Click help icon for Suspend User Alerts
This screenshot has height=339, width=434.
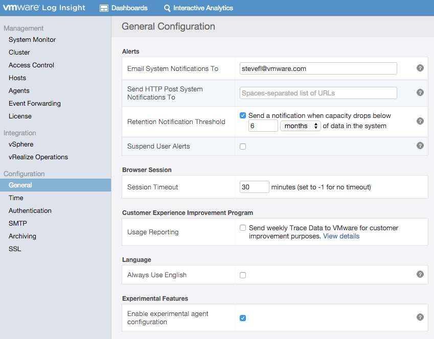[x=420, y=146]
